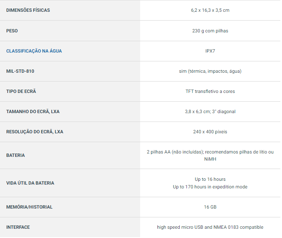
Task: Click the Peso row label
Action: click(x=12, y=31)
